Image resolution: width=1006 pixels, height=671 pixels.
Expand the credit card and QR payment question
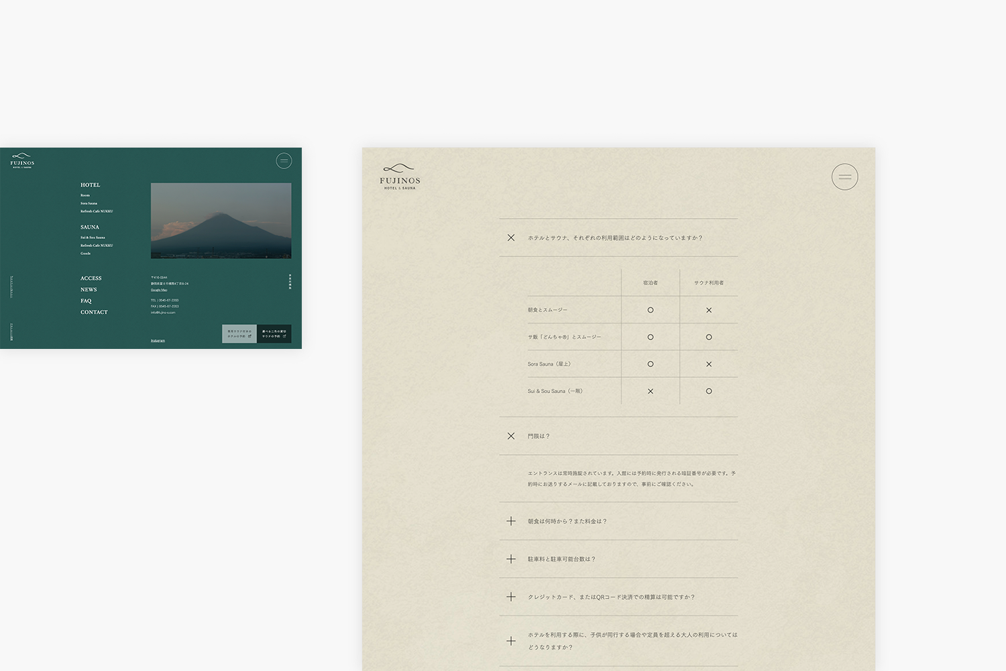[x=511, y=597]
